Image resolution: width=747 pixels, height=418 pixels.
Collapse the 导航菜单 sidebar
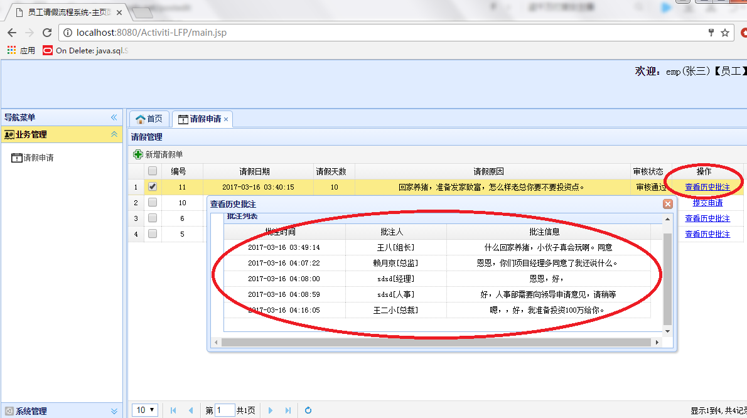[x=114, y=117]
